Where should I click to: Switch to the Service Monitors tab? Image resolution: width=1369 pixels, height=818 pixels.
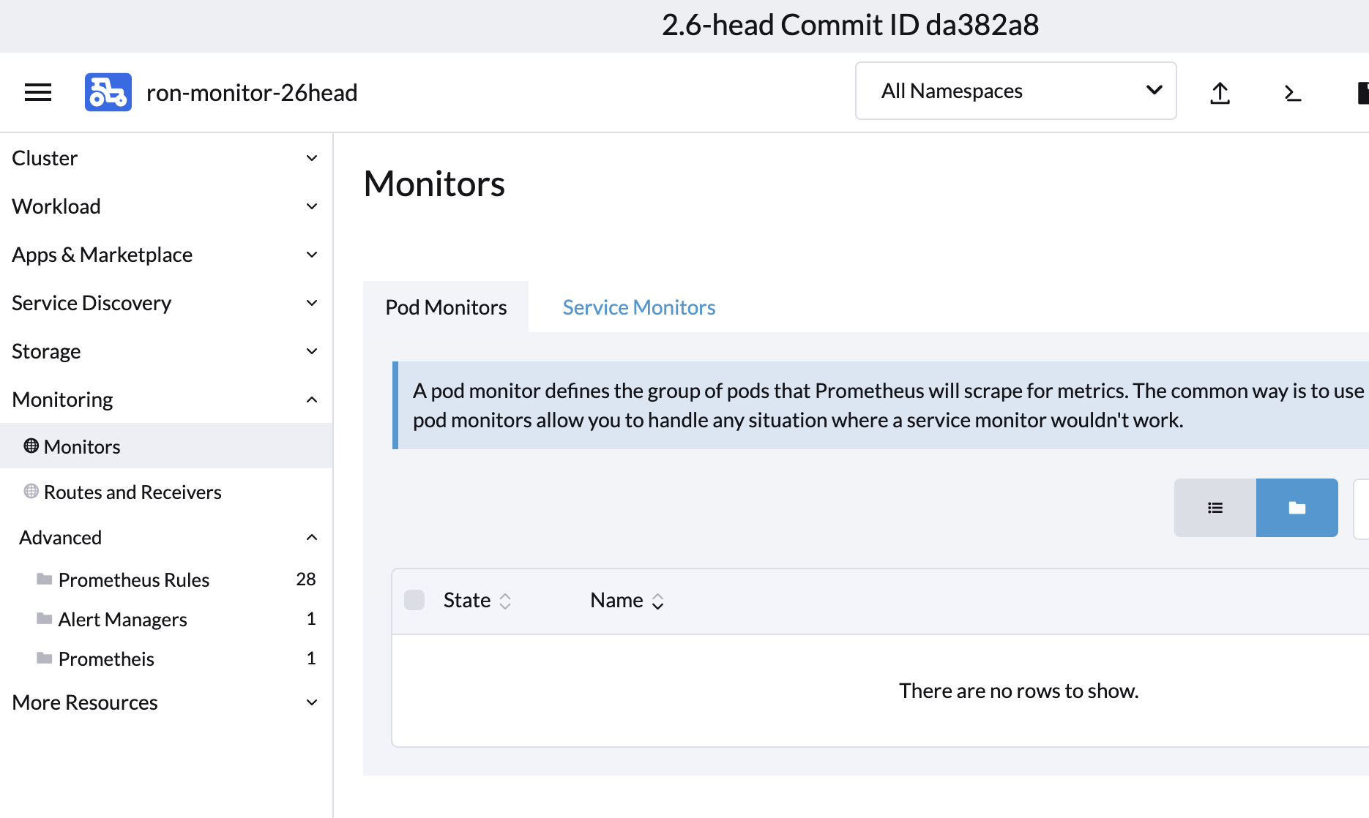(638, 307)
